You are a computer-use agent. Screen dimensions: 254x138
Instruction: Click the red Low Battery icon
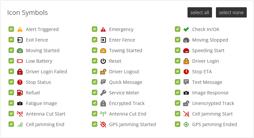click(20, 61)
